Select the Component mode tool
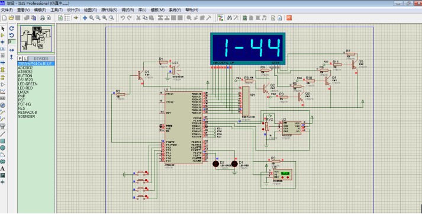The height and width of the screenshot is (214, 422). [3, 36]
